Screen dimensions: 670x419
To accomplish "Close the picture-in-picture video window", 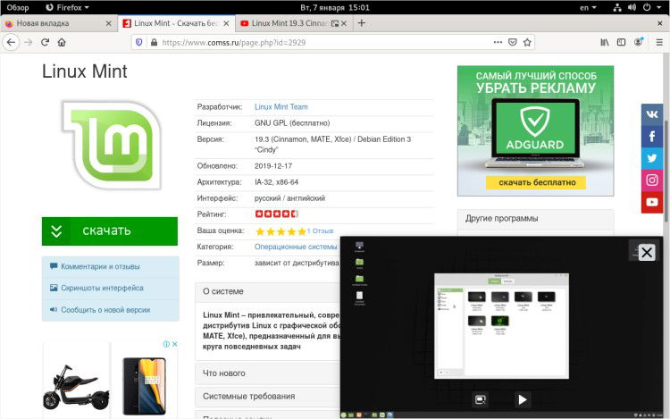I will 647,252.
